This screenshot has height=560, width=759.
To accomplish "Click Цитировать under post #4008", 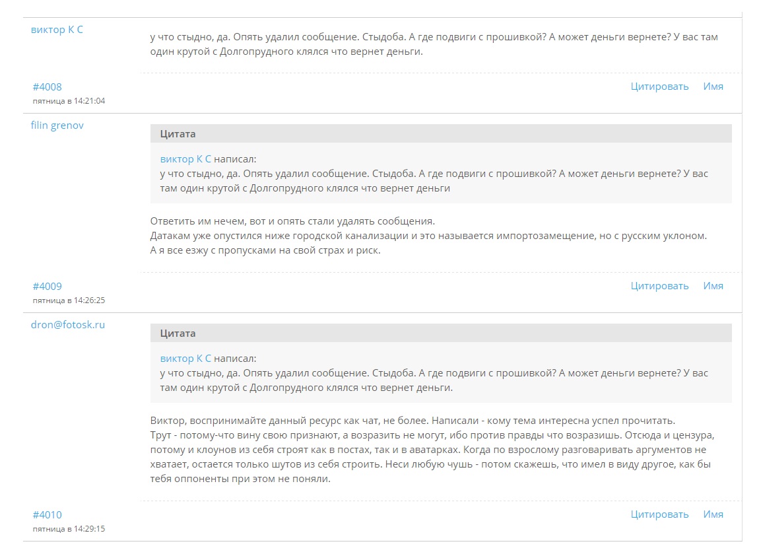I will pyautogui.click(x=659, y=87).
